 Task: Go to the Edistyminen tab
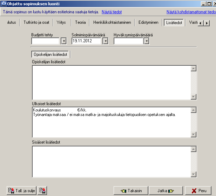coord(148,22)
